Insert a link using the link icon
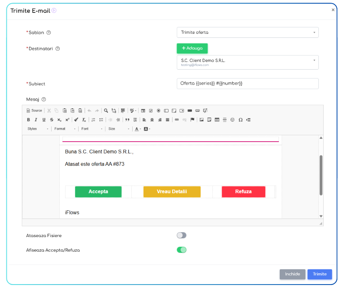343x289 pixels. coord(177,120)
